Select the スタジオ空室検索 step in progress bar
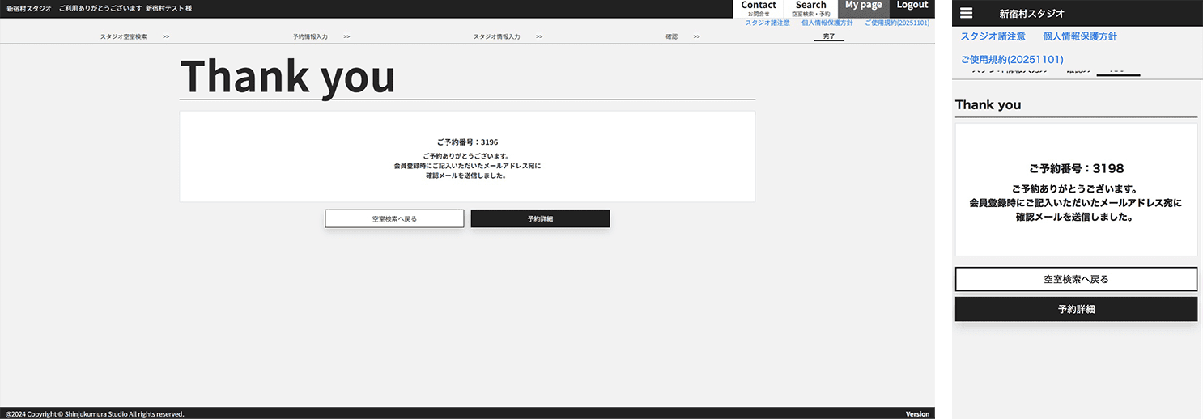The height and width of the screenshot is (419, 1203). click(x=124, y=37)
